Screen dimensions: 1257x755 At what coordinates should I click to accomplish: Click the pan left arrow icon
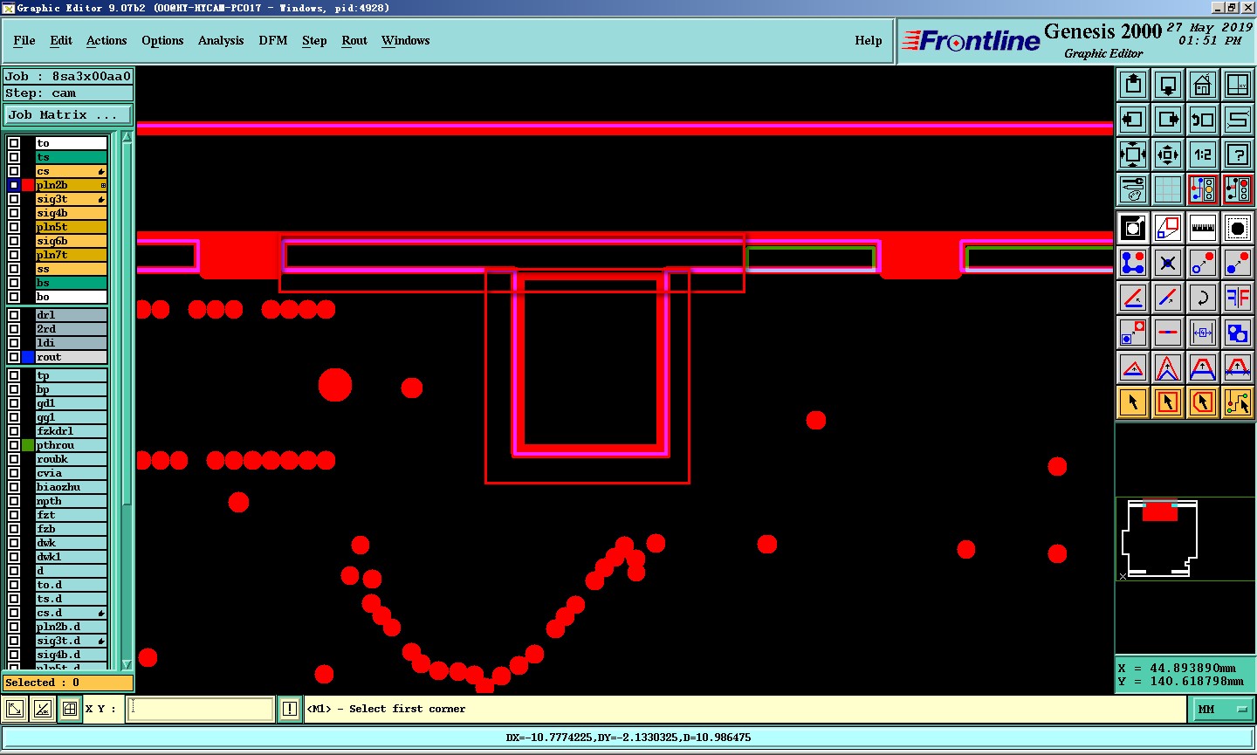coord(1132,120)
